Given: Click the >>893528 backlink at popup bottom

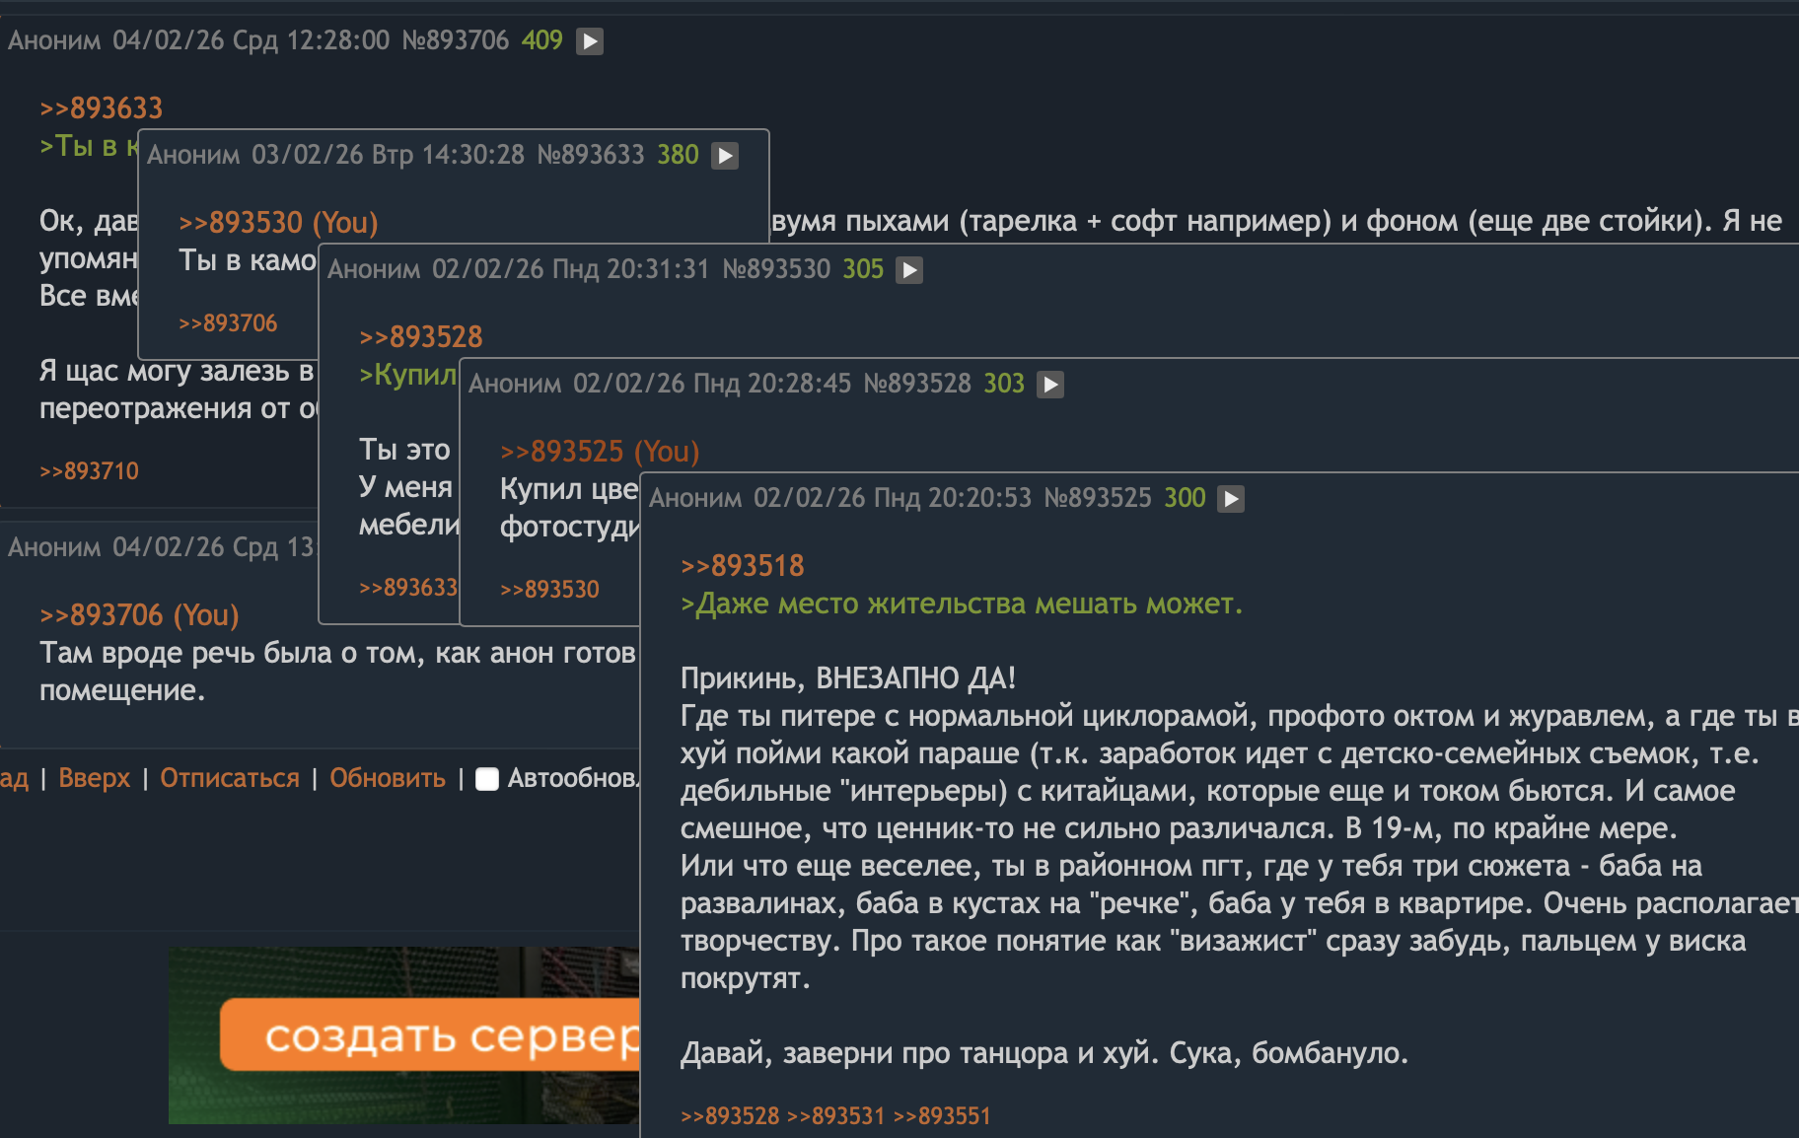Looking at the screenshot, I should pos(730,1115).
